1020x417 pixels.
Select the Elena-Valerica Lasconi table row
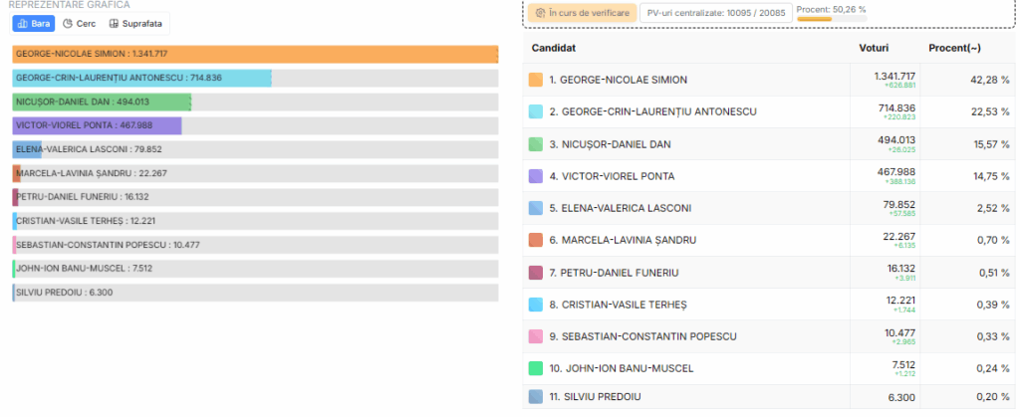tap(769, 209)
